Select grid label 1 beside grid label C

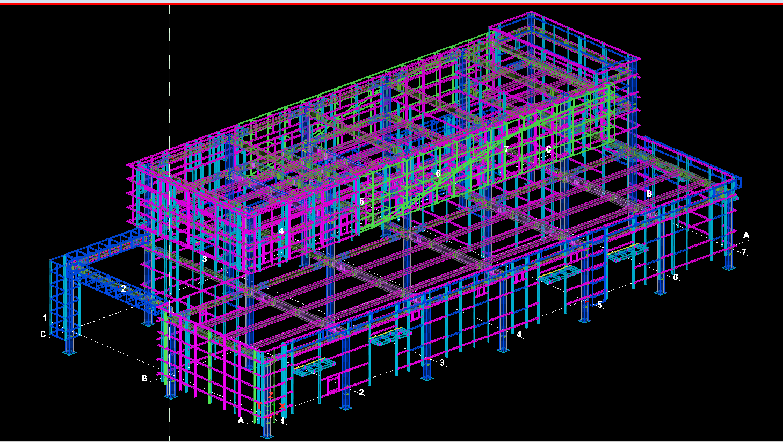(x=45, y=317)
